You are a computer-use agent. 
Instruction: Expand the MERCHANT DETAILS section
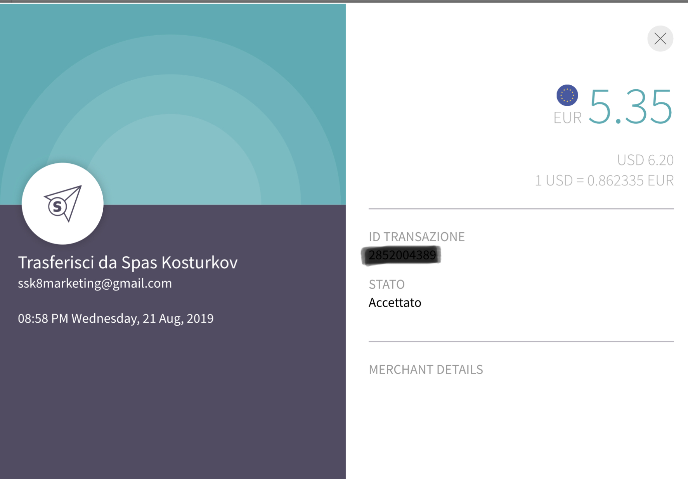426,370
